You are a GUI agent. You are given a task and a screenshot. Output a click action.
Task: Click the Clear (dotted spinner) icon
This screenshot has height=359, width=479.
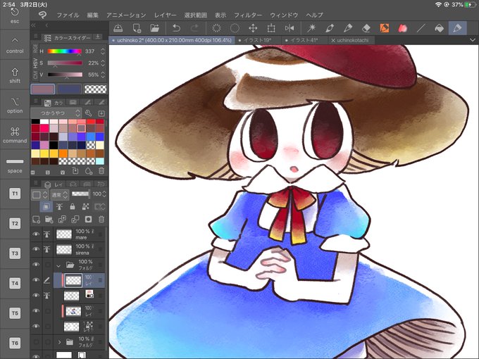click(x=216, y=28)
